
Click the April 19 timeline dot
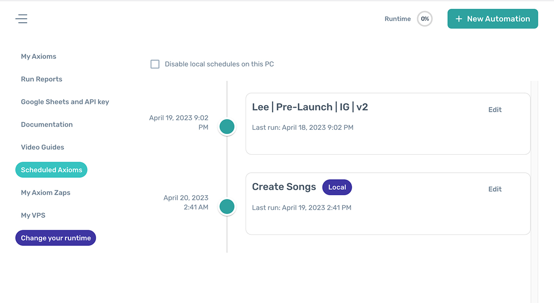pos(227,127)
